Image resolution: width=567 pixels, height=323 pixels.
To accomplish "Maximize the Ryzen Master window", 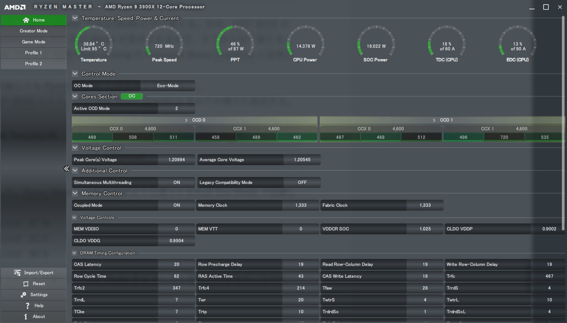I will coord(546,7).
